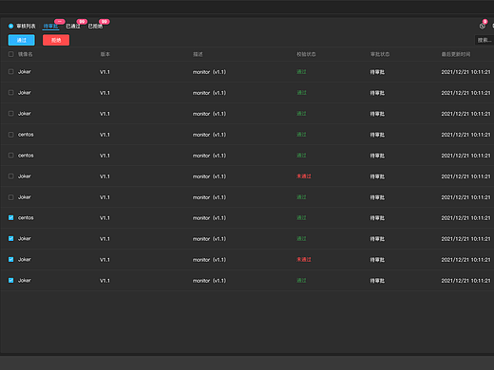Screen dimensions: 494x370
Task: Click the timestamp in the top row
Action: tap(465, 72)
